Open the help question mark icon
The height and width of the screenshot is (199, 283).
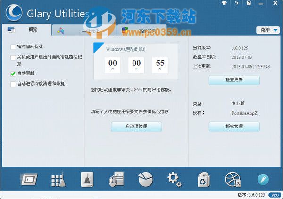[249, 3]
